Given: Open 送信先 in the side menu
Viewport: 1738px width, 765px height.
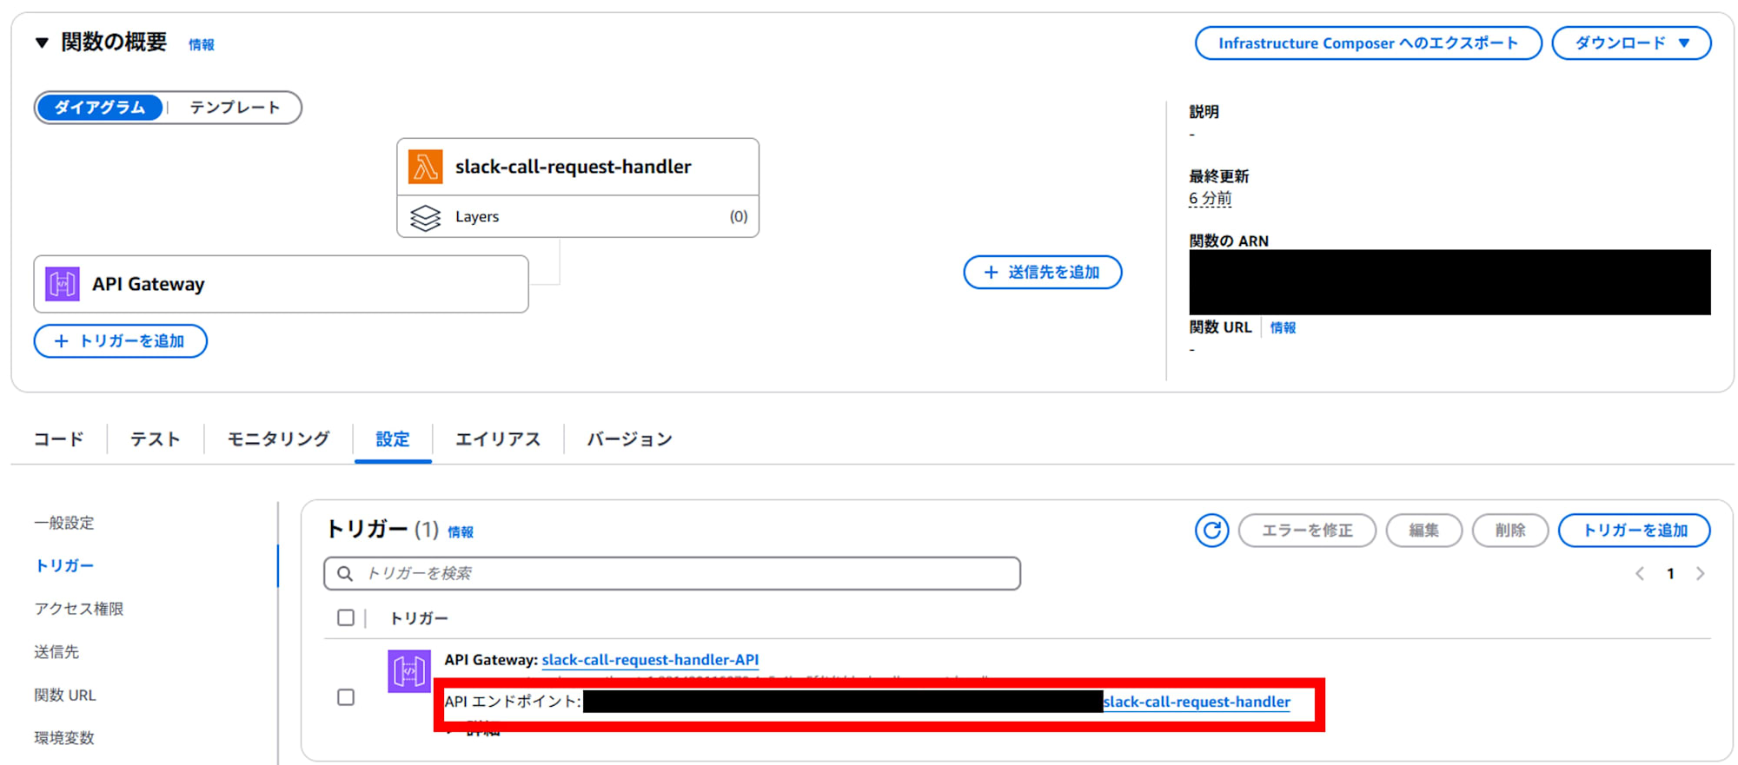Looking at the screenshot, I should (56, 651).
